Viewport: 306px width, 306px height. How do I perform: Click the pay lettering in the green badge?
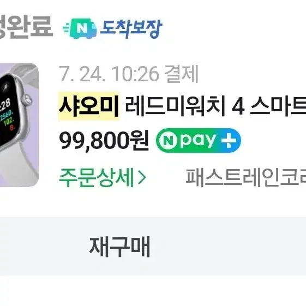click(x=198, y=141)
